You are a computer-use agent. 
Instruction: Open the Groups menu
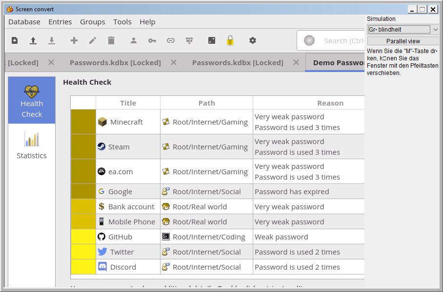tap(92, 22)
